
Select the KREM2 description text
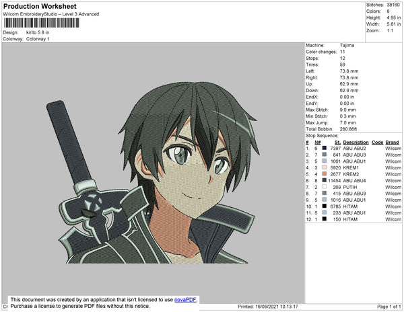[351, 174]
